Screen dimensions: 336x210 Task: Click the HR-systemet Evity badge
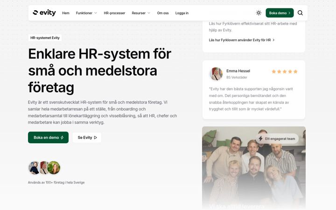coord(45,38)
